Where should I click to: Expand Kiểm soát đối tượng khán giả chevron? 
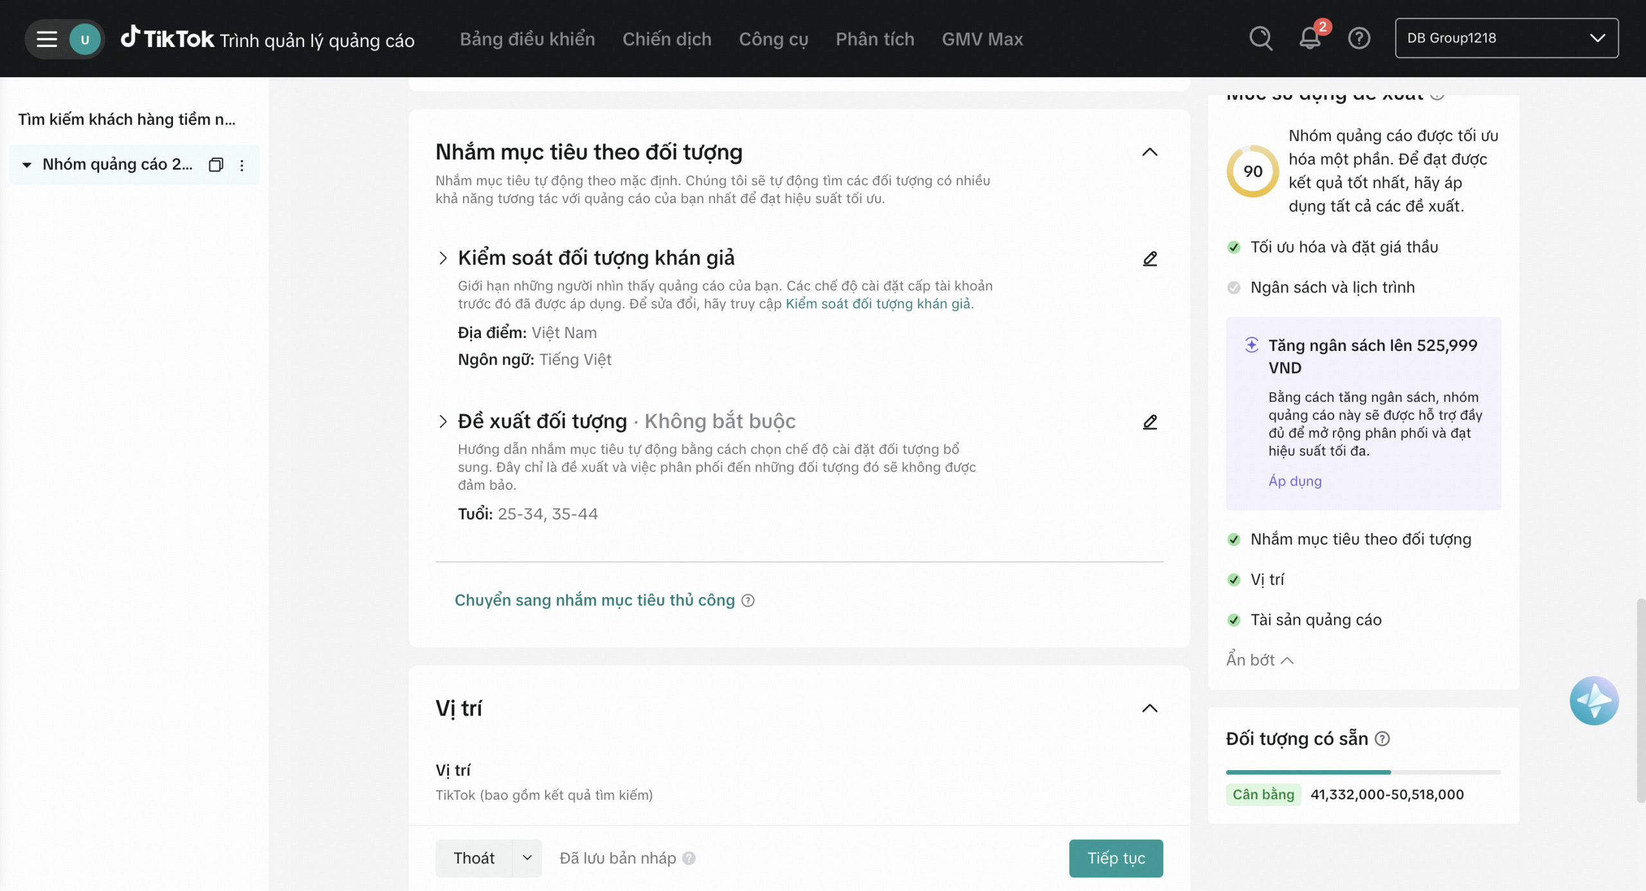tap(443, 258)
